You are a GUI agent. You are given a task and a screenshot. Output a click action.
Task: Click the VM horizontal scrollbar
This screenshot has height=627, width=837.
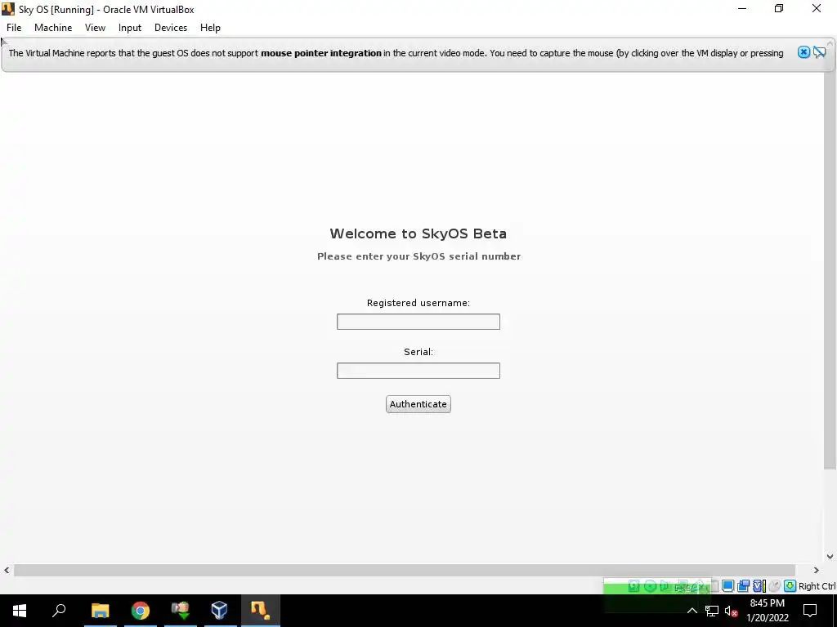[404, 570]
